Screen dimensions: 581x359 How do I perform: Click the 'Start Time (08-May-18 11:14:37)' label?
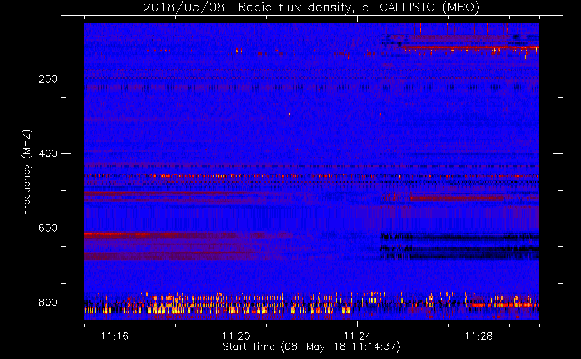pos(311,347)
